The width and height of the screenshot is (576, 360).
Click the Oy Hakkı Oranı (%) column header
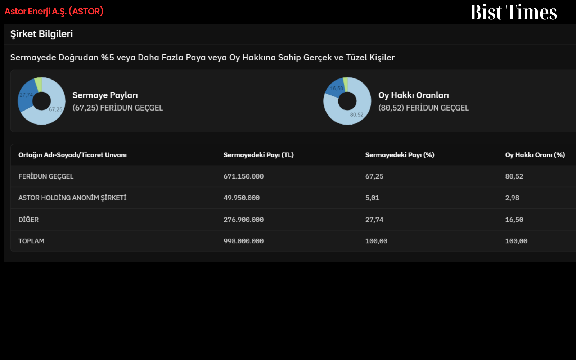tap(535, 155)
